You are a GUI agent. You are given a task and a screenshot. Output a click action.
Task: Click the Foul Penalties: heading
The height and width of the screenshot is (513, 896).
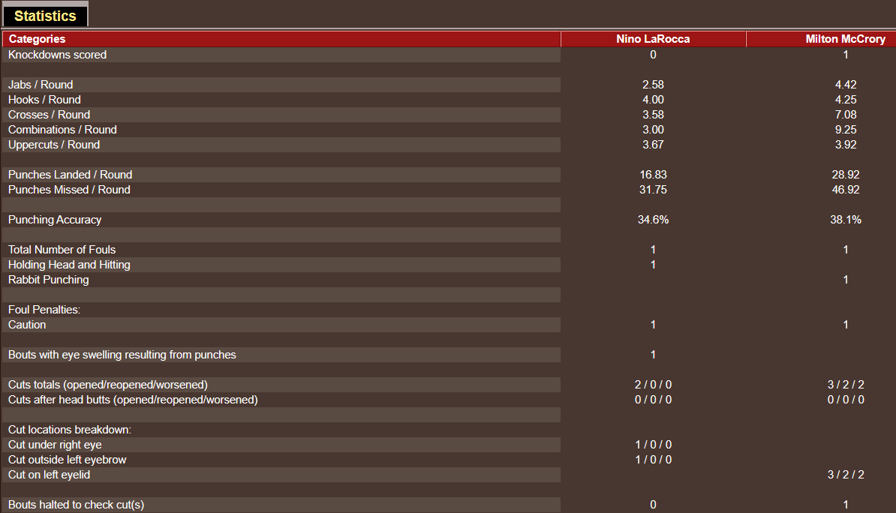[x=44, y=310]
